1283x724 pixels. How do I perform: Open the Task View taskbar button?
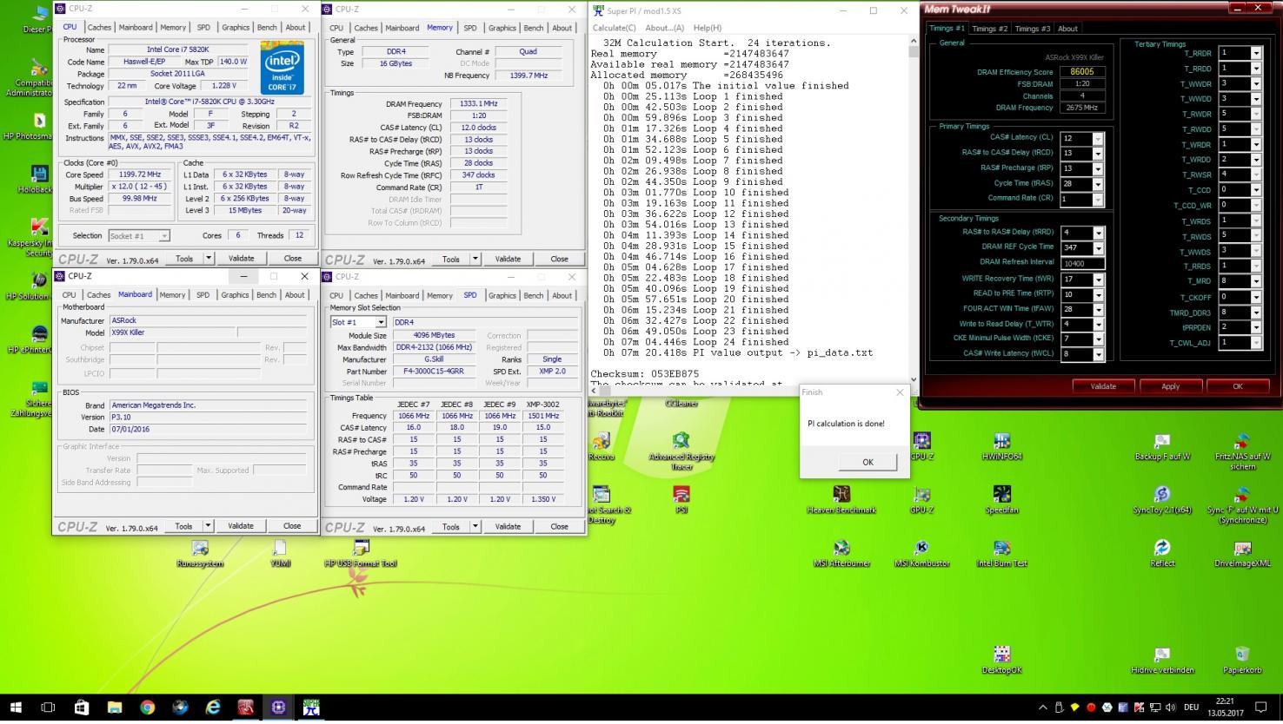[48, 708]
